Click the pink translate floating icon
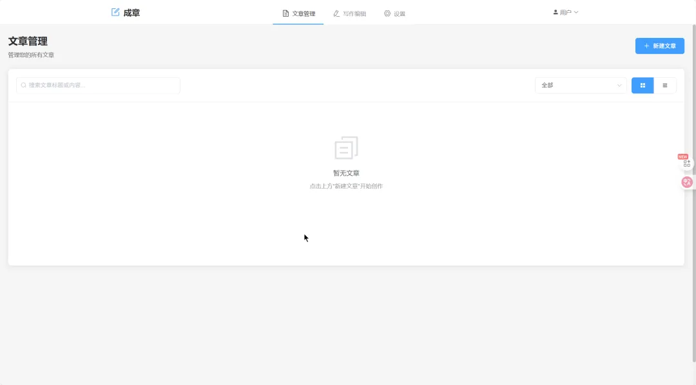 687,182
